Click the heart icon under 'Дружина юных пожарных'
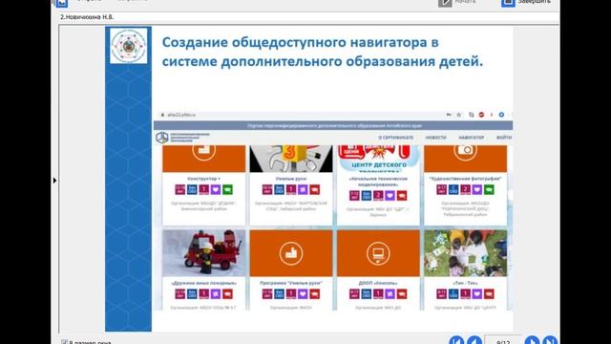This screenshot has width=611, height=344. pyautogui.click(x=216, y=293)
